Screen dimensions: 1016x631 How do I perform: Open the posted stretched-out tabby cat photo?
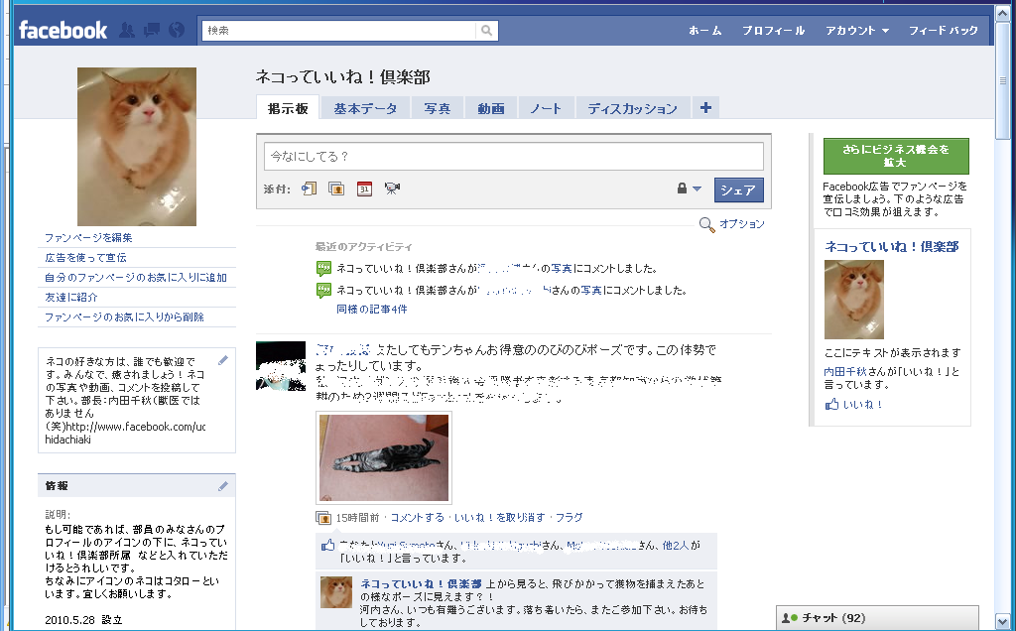(x=384, y=458)
